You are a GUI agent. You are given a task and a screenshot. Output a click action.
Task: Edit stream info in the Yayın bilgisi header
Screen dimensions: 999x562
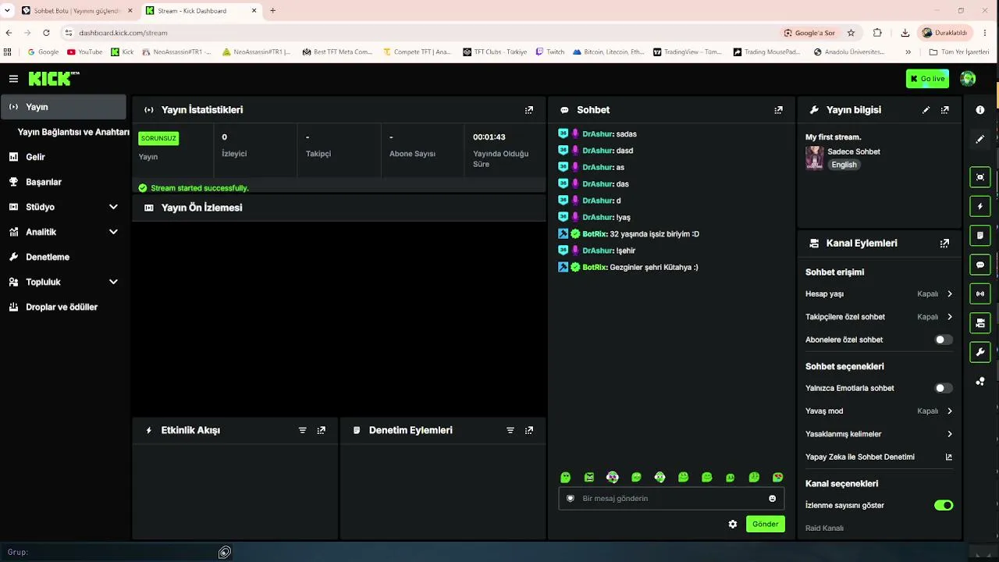(x=926, y=110)
